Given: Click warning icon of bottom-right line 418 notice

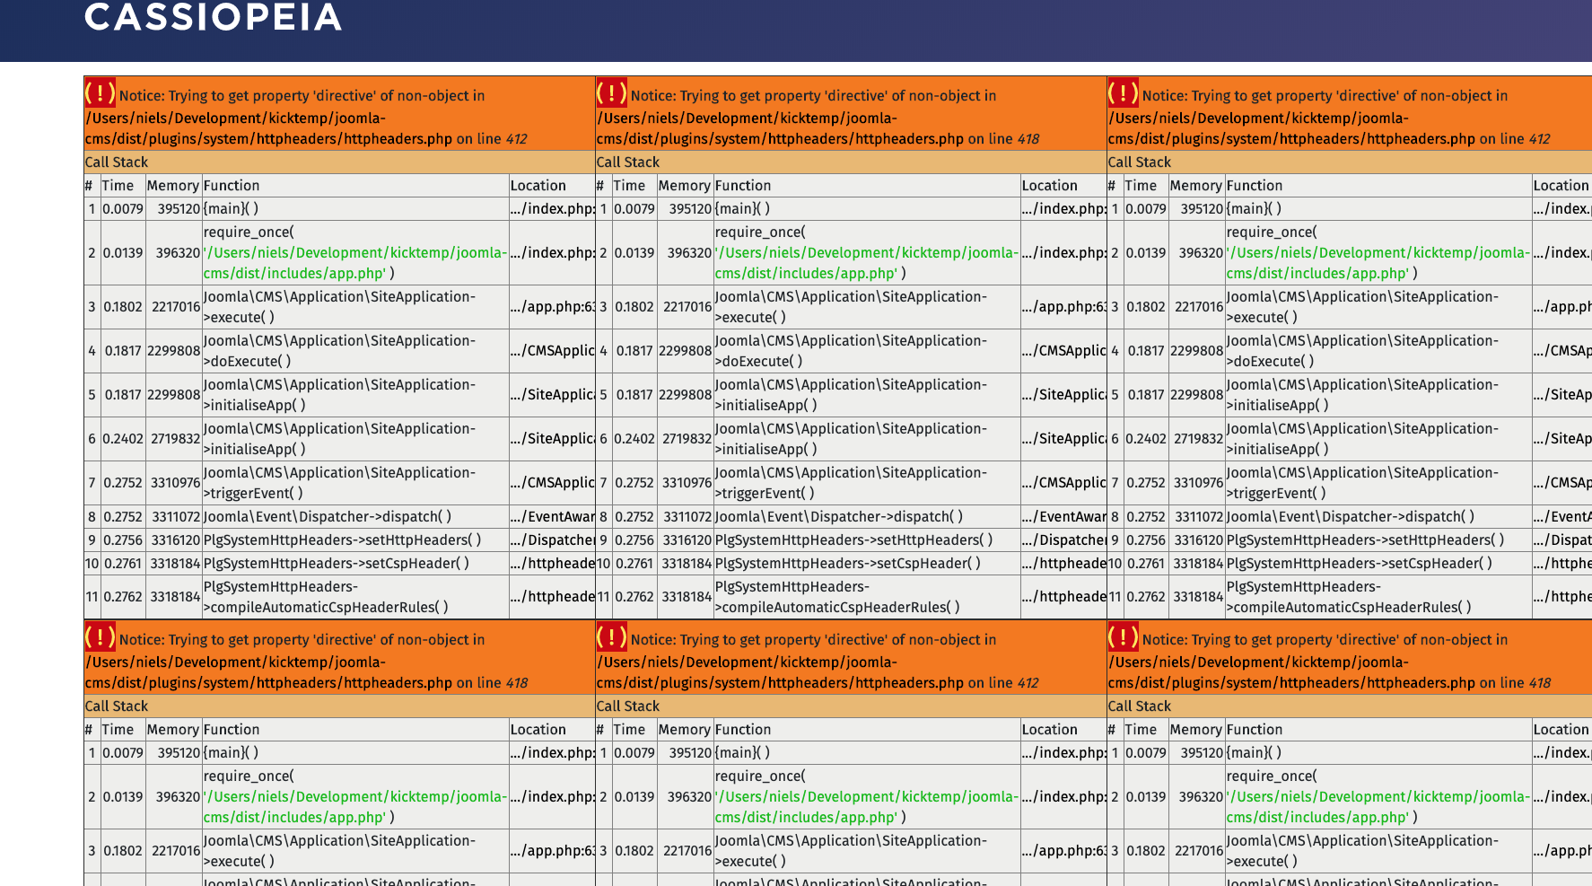Looking at the screenshot, I should [x=1124, y=636].
